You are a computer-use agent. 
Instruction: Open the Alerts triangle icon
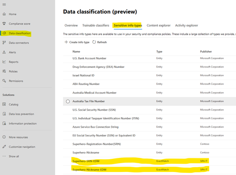click(4, 52)
